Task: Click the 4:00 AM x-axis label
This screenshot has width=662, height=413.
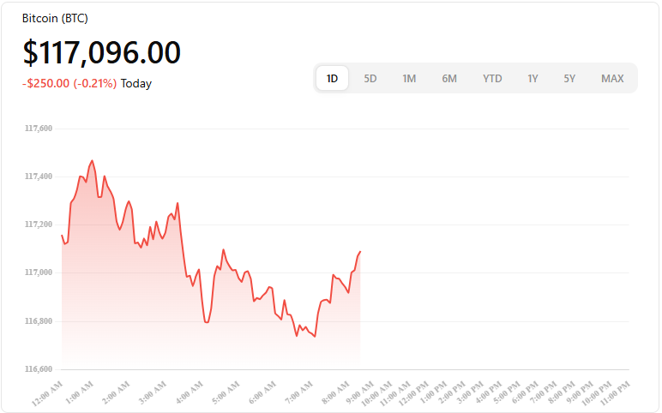Action: [x=190, y=392]
